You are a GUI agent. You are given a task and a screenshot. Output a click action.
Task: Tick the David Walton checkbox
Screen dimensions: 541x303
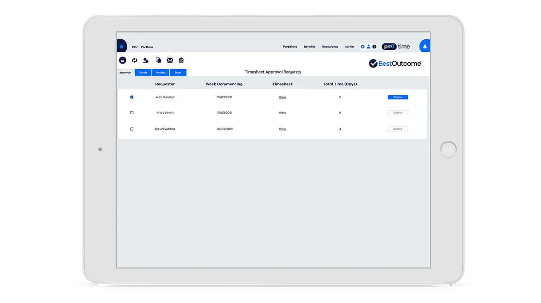[132, 129]
